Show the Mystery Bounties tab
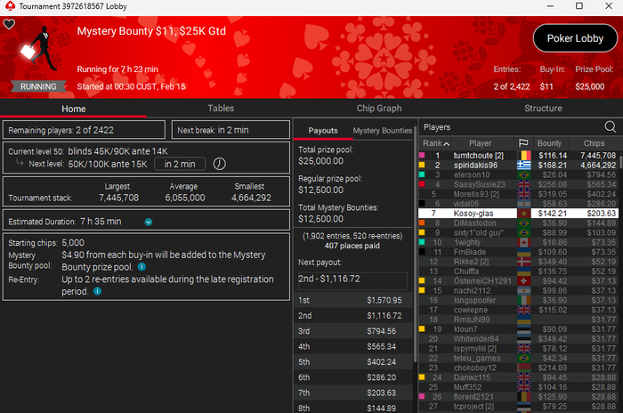 pos(382,130)
